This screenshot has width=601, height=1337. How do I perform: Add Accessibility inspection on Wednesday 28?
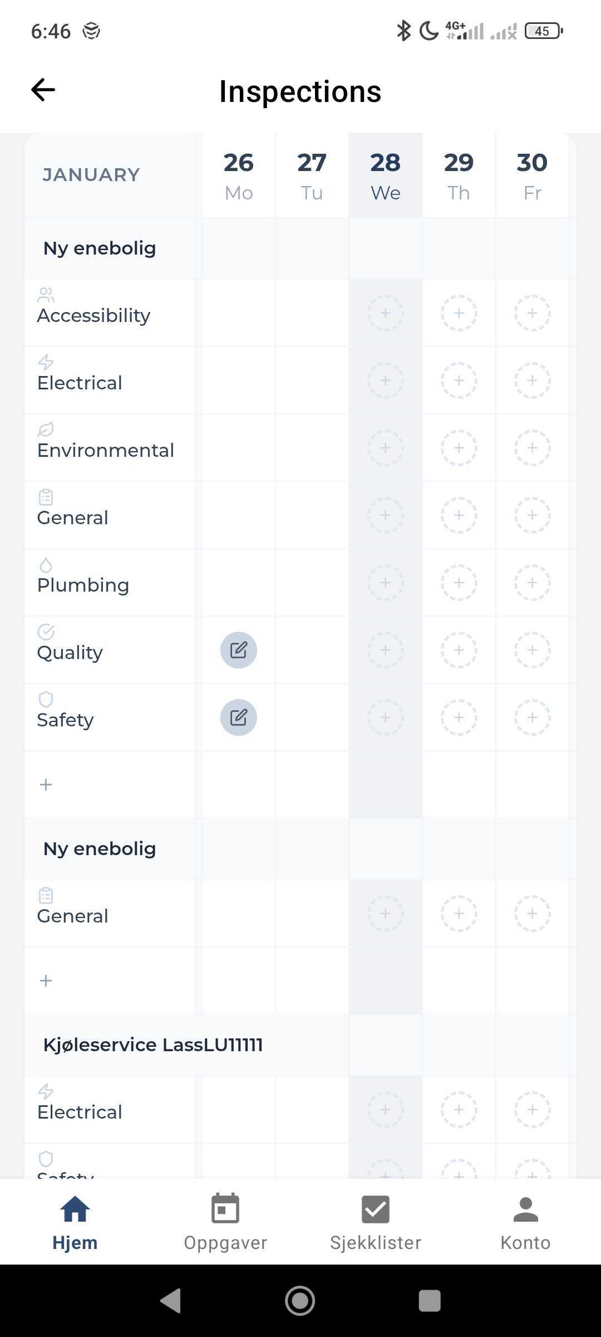pos(385,313)
